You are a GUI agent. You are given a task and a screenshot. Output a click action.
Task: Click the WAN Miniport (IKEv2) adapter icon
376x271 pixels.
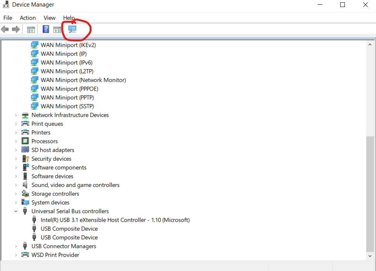tap(35, 45)
